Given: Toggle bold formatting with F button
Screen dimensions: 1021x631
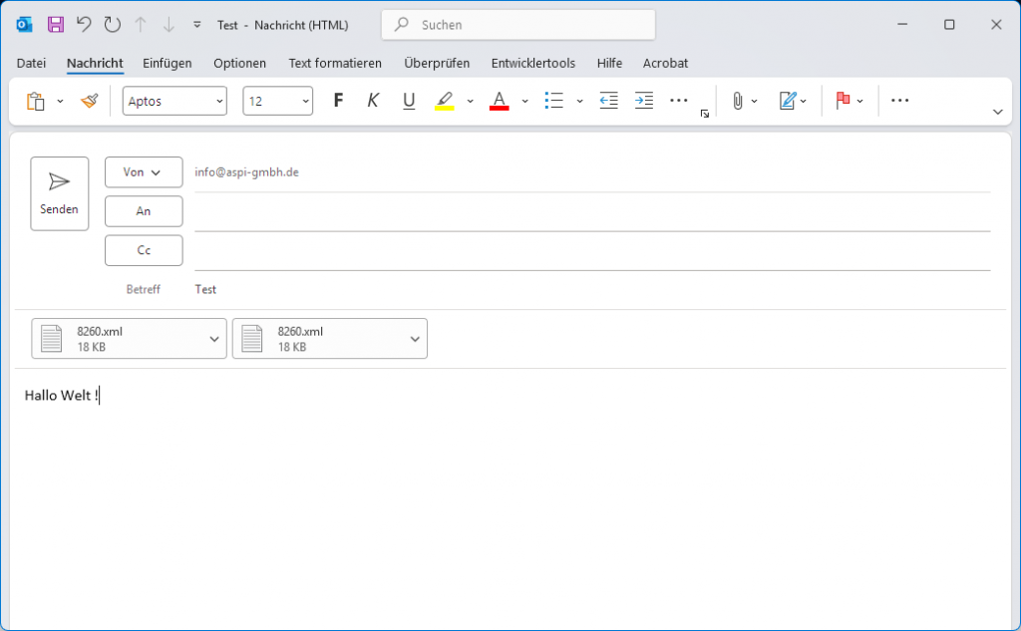Looking at the screenshot, I should tap(338, 101).
